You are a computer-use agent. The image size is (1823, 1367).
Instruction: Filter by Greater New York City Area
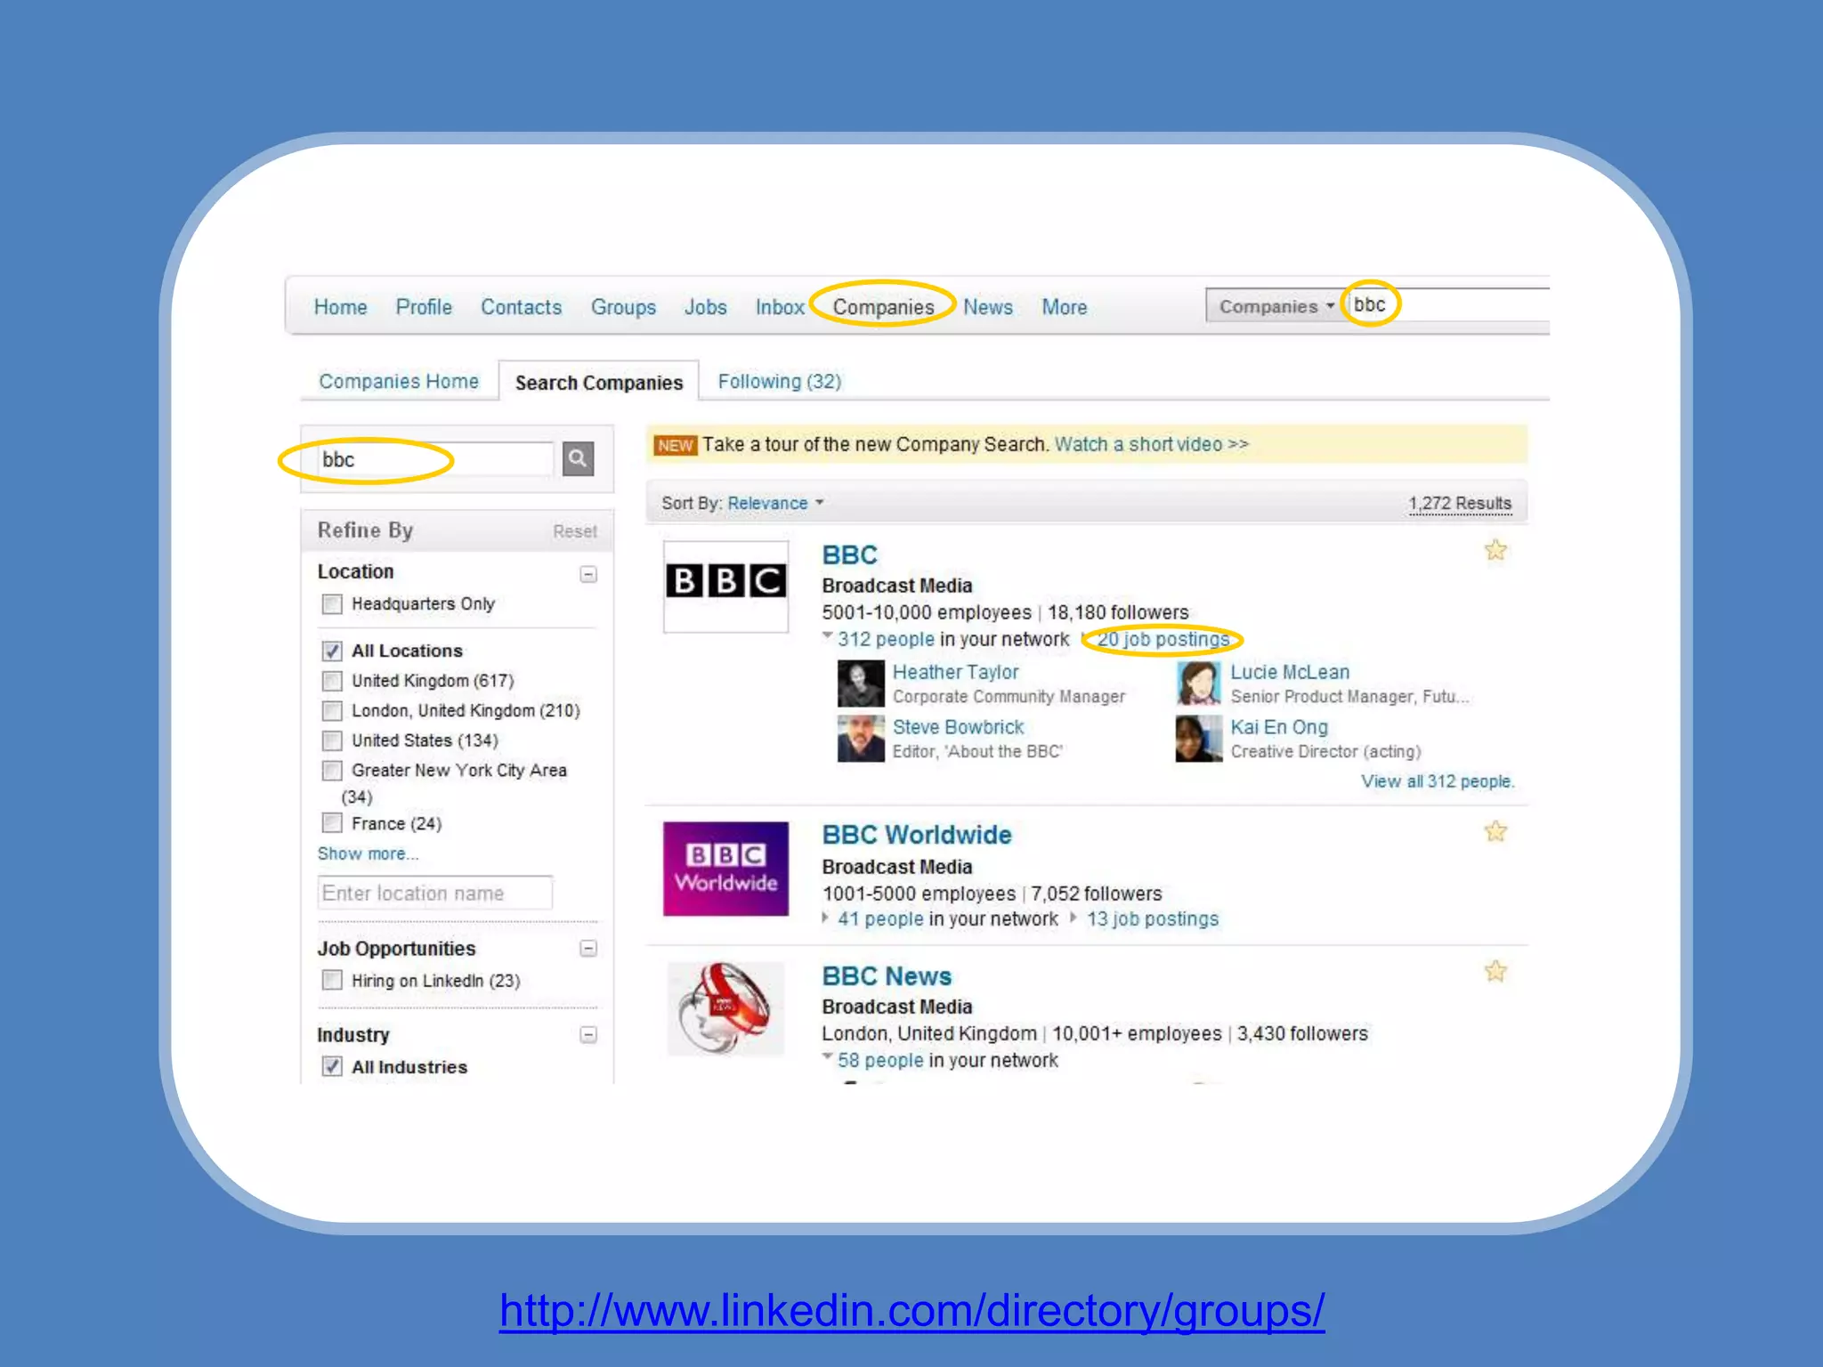pos(332,770)
